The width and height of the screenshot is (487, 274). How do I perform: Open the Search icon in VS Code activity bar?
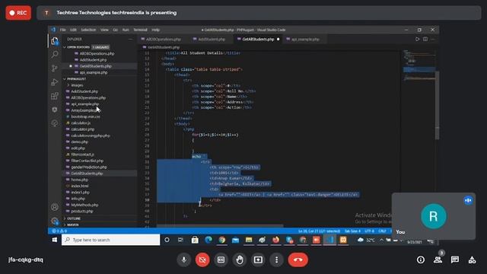click(55, 54)
